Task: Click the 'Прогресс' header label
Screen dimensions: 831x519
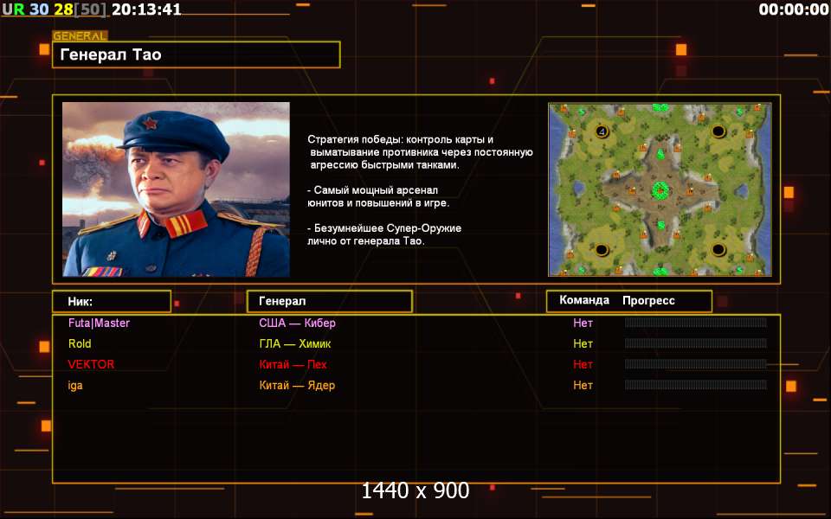Action: click(648, 301)
